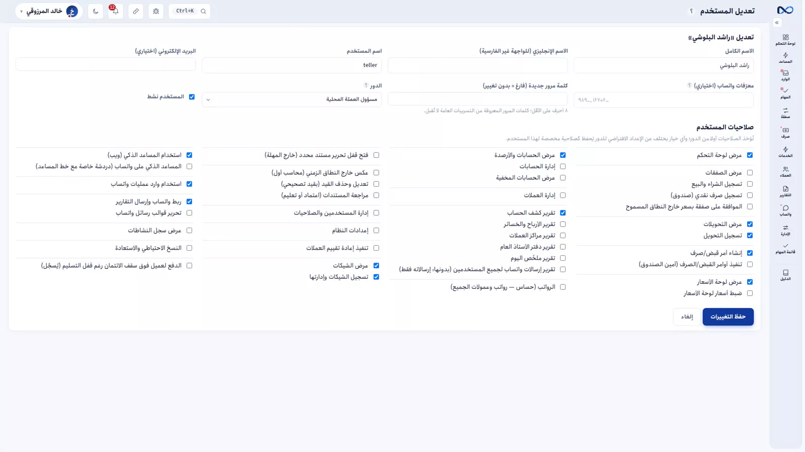Click معرّفات واتساب input field

coord(664,100)
